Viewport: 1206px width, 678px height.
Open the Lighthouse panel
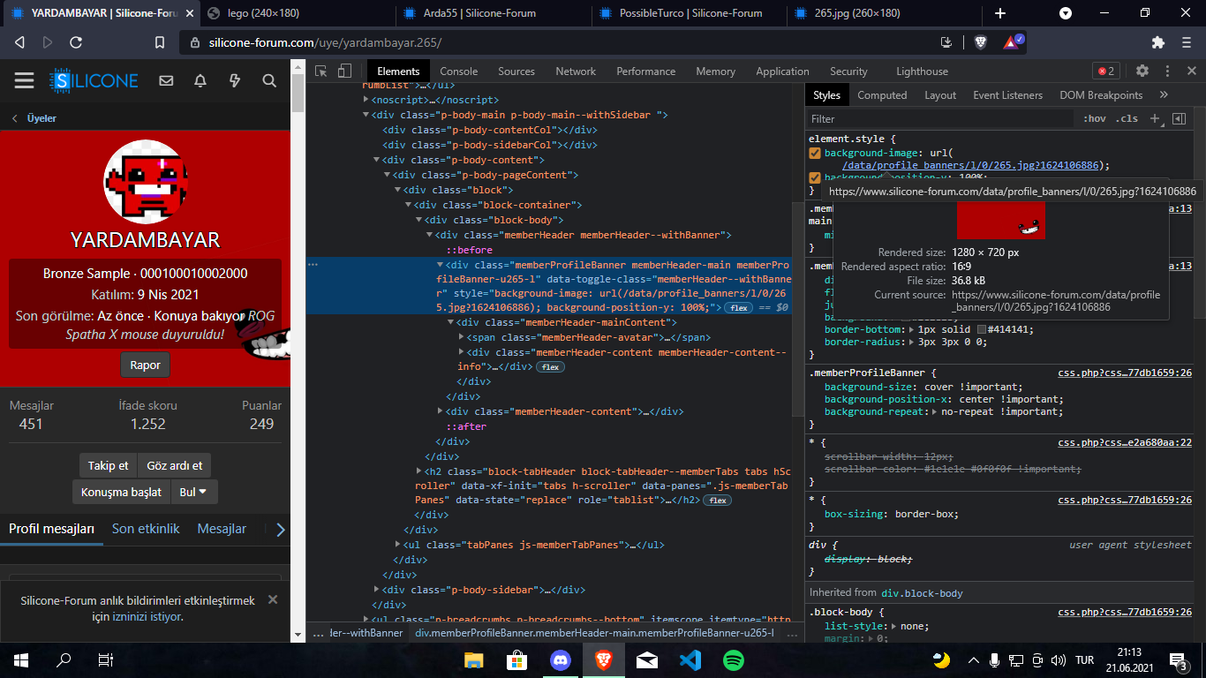click(922, 72)
